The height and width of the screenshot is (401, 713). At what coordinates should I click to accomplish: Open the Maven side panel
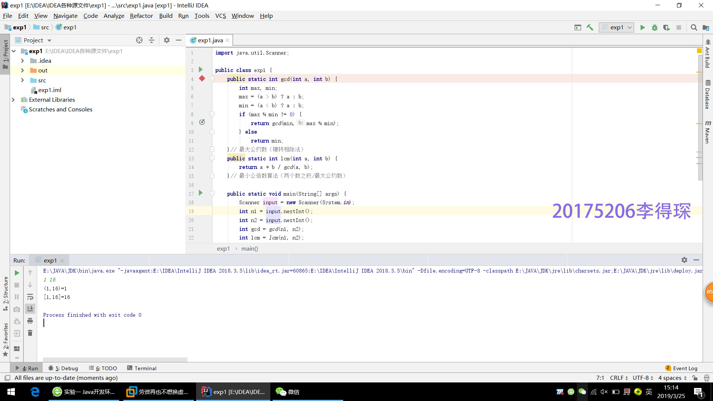click(x=708, y=132)
